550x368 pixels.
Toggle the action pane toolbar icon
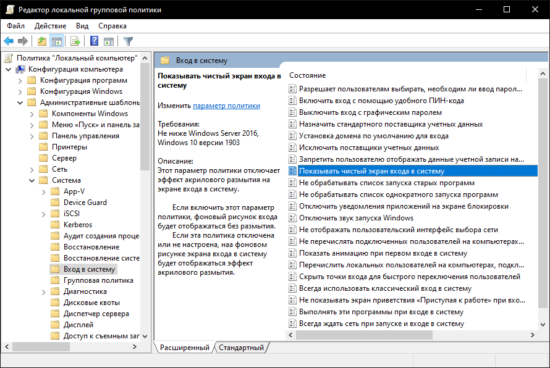tap(109, 41)
